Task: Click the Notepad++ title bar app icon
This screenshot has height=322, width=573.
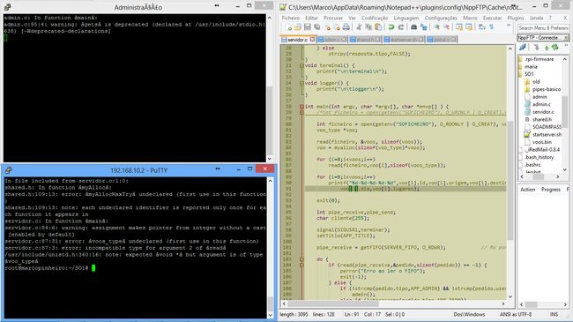Action: [x=283, y=7]
